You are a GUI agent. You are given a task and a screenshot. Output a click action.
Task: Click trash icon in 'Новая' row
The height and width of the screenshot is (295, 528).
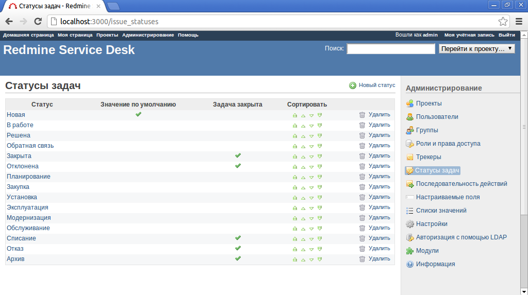coord(362,115)
